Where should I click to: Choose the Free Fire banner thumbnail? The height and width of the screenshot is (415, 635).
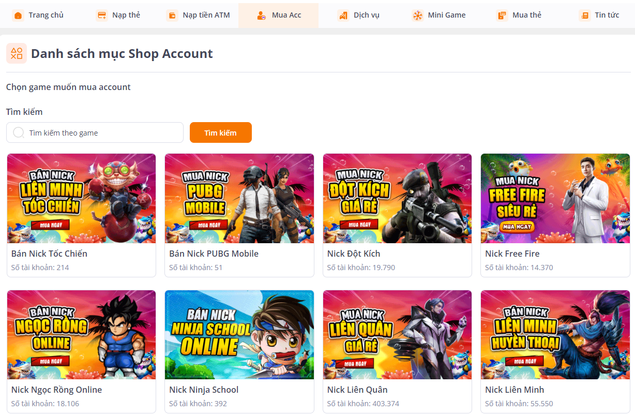[x=555, y=198]
